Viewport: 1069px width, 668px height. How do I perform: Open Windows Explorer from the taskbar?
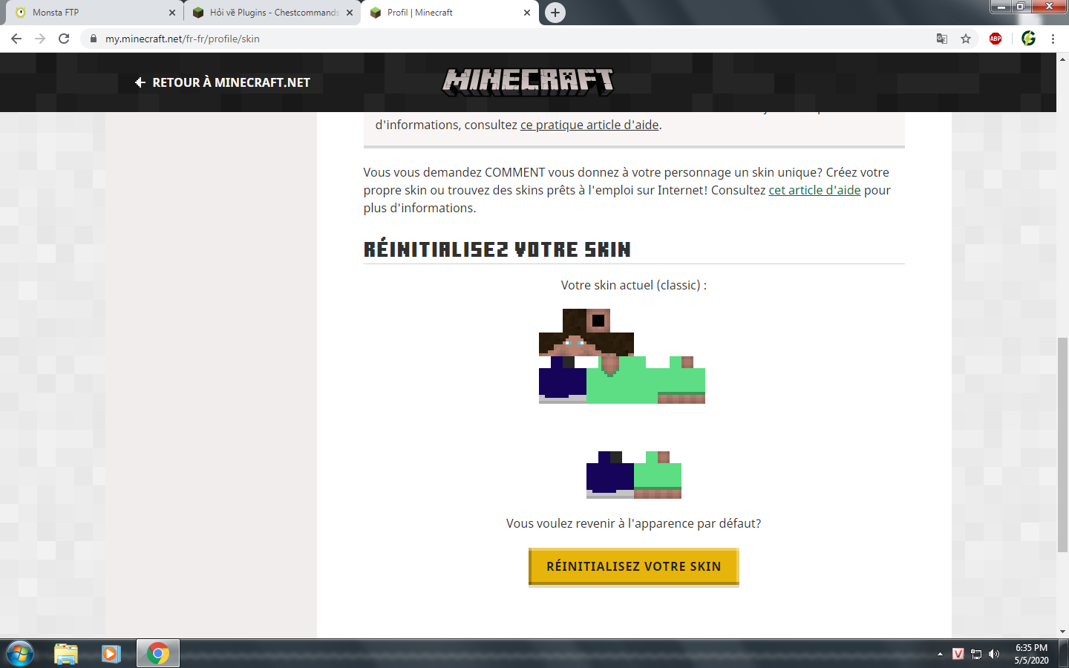click(66, 654)
